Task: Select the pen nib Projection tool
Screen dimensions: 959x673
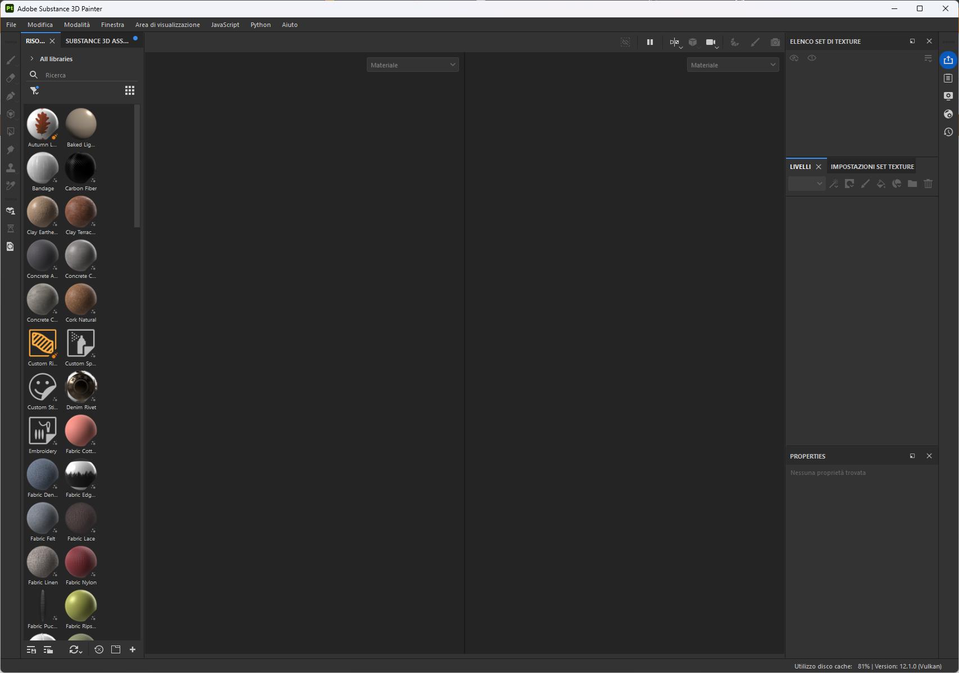Action: [11, 96]
